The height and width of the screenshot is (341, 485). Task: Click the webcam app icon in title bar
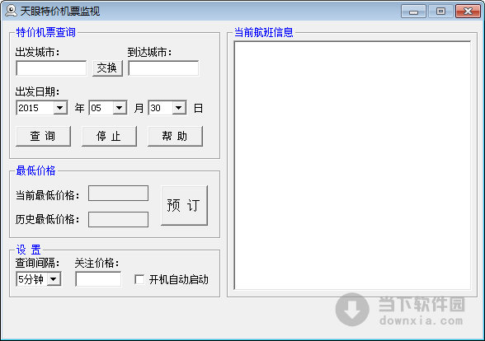pos(12,11)
